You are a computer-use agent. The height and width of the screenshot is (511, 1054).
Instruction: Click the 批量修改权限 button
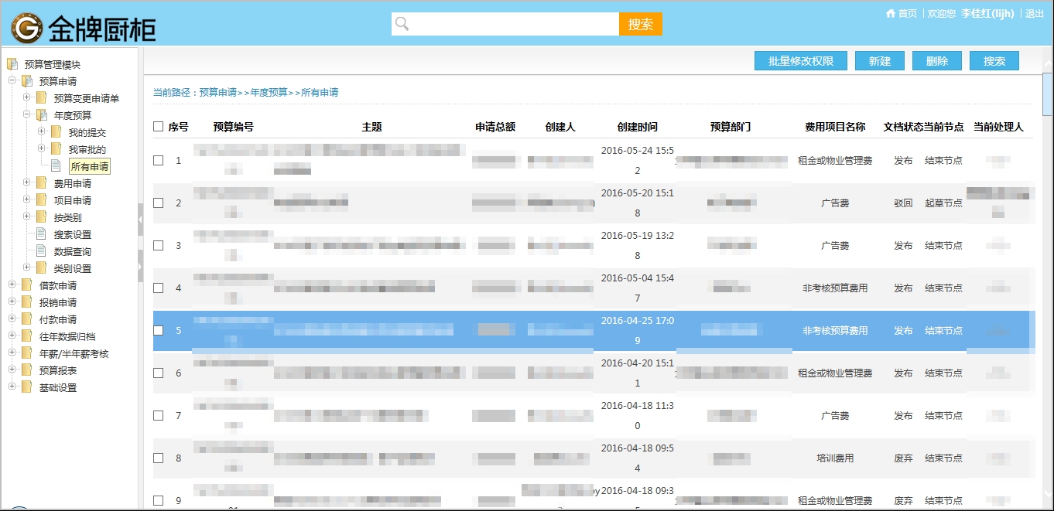[801, 61]
